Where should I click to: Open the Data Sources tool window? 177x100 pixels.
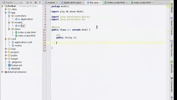tap(171, 48)
